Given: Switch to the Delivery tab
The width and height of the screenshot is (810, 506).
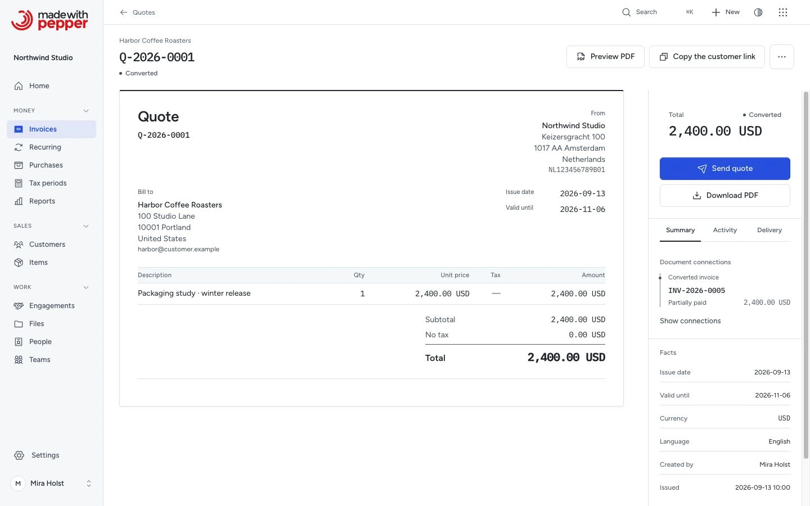Looking at the screenshot, I should (x=769, y=231).
